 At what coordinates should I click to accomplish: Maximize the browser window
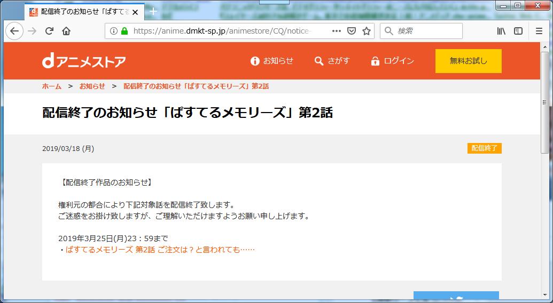517,6
